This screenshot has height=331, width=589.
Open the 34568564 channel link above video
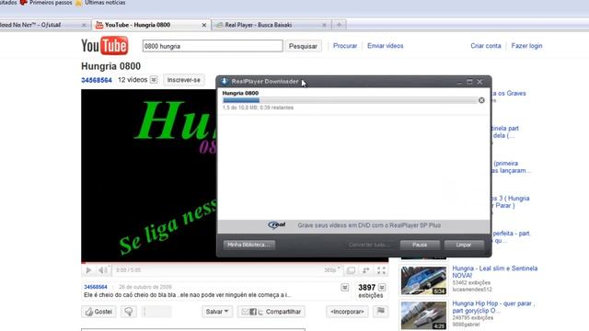tap(97, 80)
